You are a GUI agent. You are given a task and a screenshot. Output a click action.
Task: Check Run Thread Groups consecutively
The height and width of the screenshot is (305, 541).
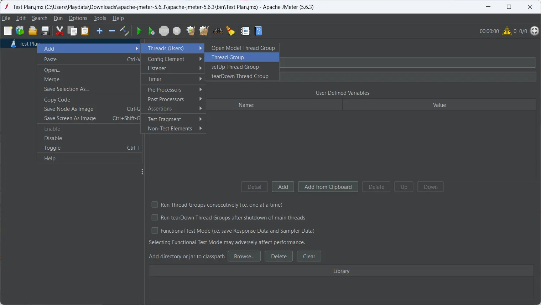tap(155, 205)
